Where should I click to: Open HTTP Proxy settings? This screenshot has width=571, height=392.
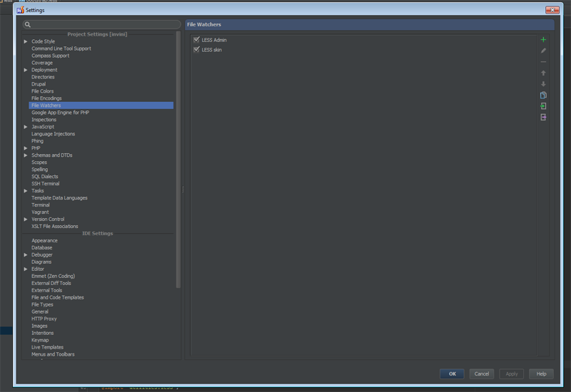click(x=44, y=319)
